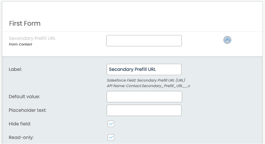The width and height of the screenshot is (265, 144).
Task: Collapse the Secondary Prefill URL field settings
Action: 227,40
